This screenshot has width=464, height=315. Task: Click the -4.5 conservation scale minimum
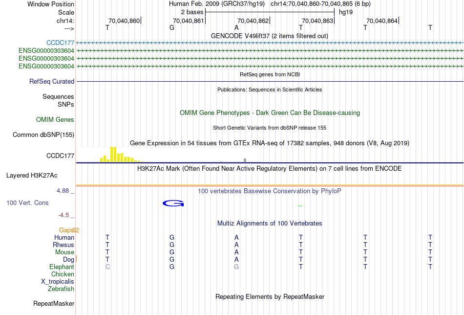click(x=63, y=215)
